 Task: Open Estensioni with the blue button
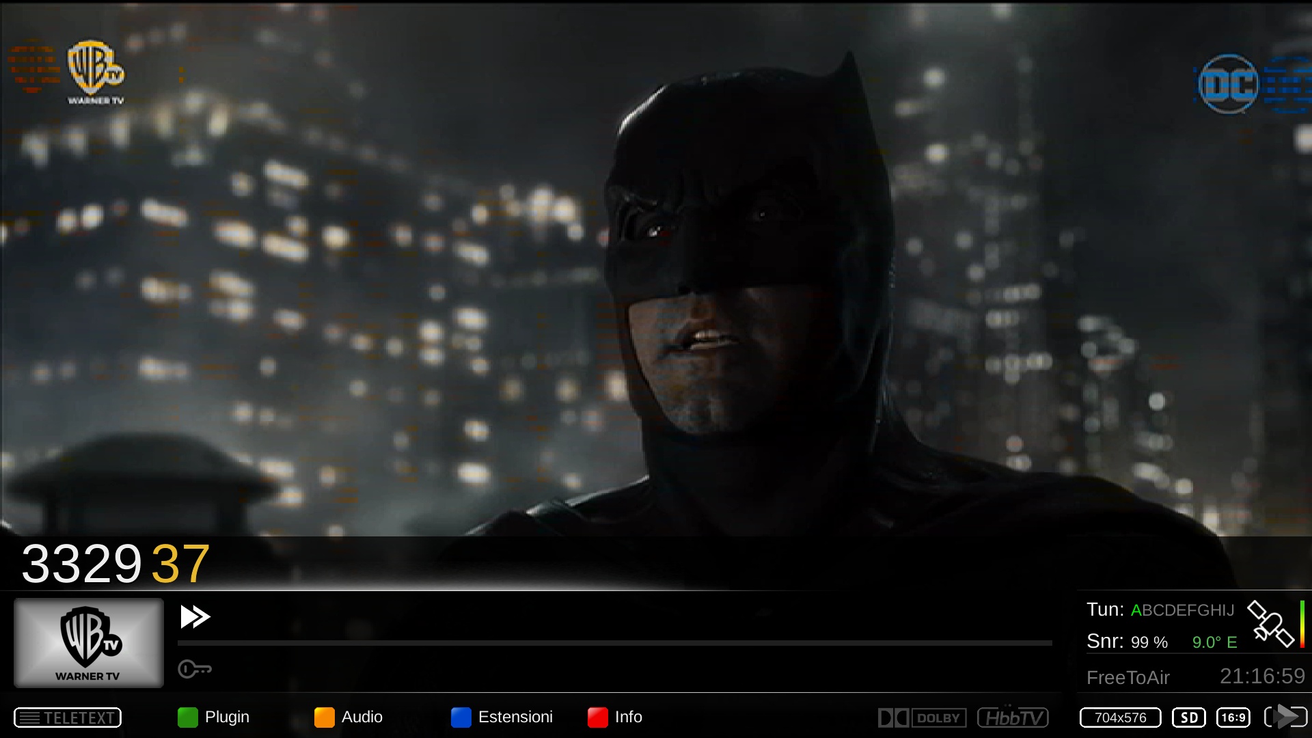pyautogui.click(x=461, y=717)
